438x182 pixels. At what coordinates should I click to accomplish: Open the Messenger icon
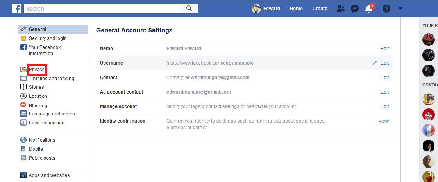tap(355, 9)
